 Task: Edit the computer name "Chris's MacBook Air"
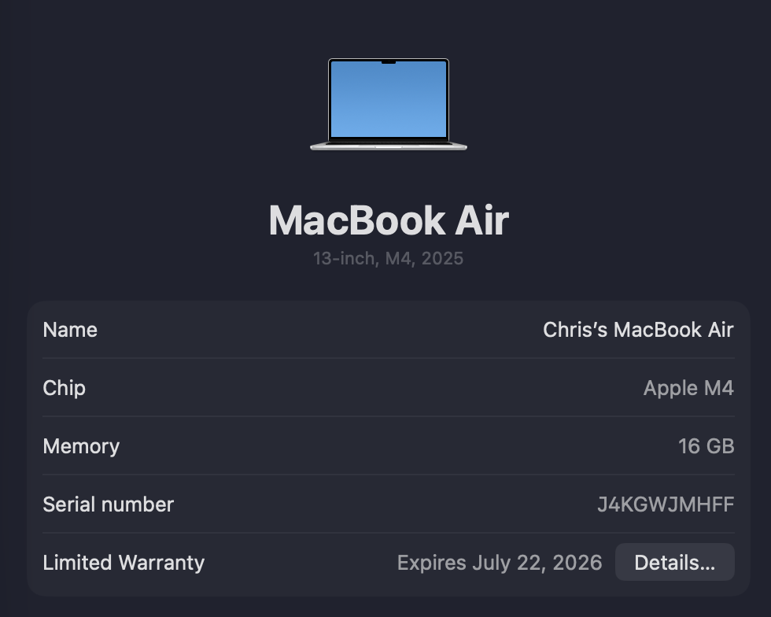tap(638, 330)
